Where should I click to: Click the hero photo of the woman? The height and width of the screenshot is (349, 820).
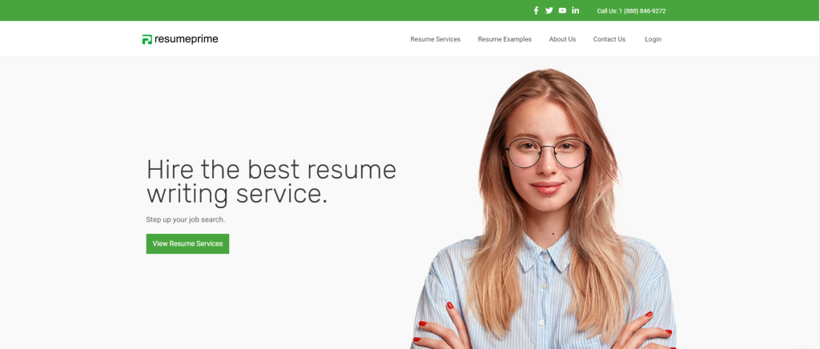click(543, 209)
